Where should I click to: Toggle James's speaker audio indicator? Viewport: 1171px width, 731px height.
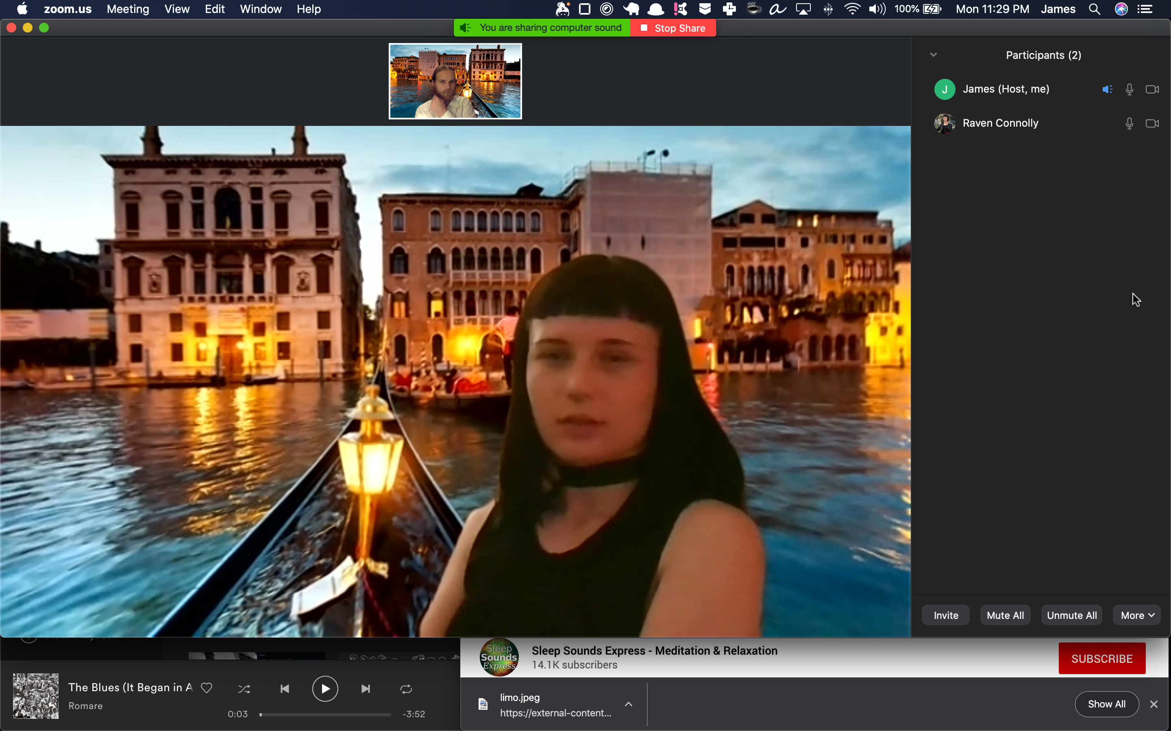pos(1107,89)
